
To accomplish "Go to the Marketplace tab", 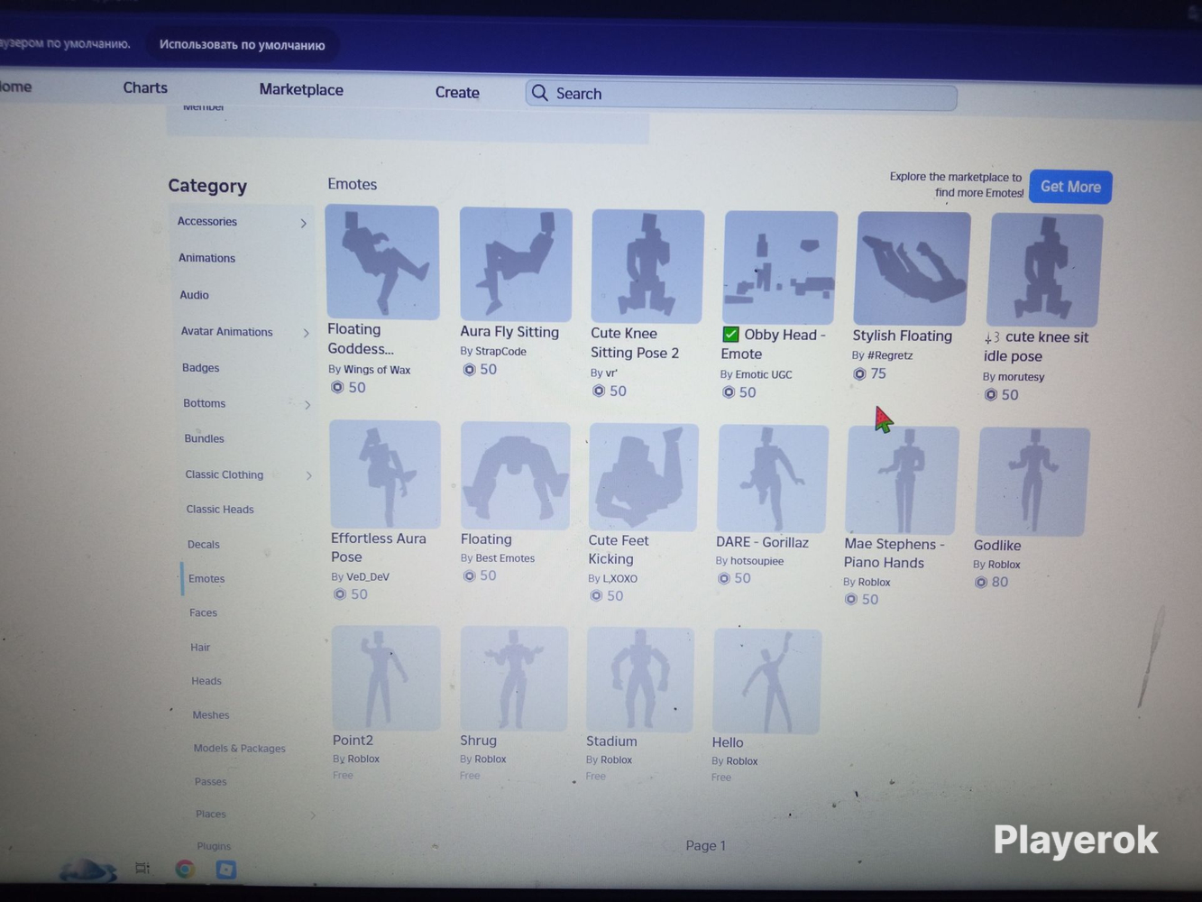I will [x=301, y=89].
